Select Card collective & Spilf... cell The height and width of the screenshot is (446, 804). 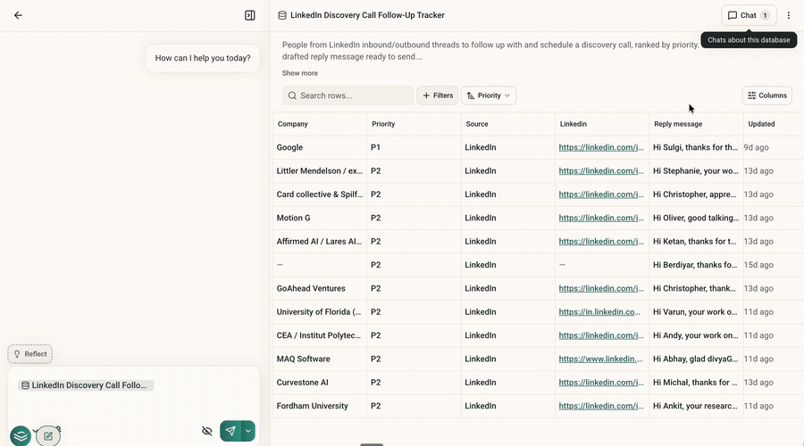320,194
